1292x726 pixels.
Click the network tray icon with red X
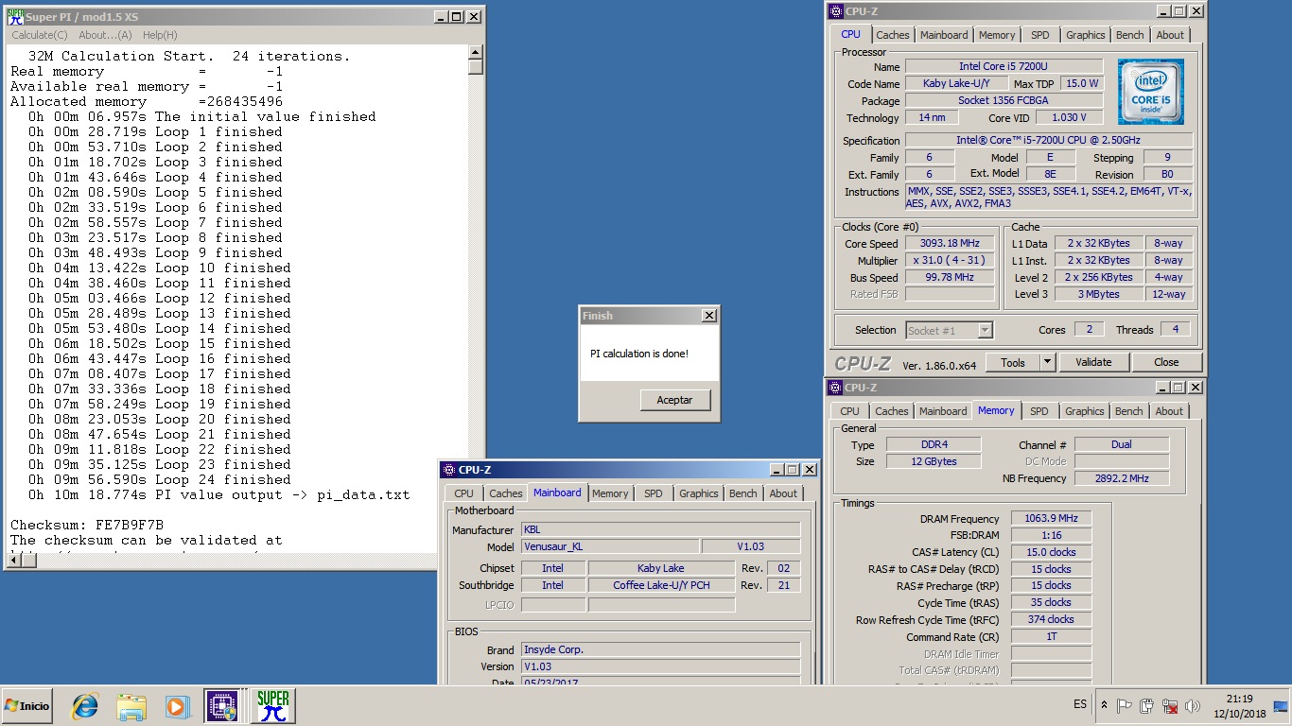click(1170, 705)
